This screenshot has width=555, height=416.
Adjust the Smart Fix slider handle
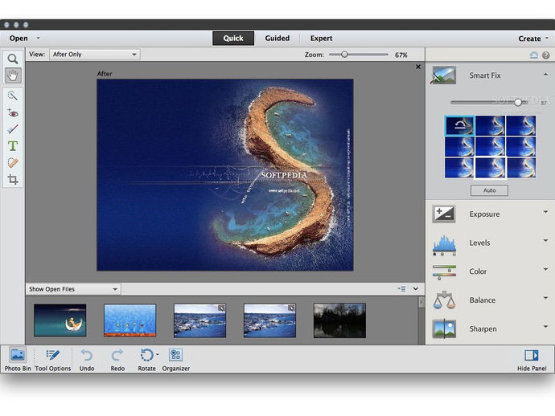pyautogui.click(x=518, y=102)
